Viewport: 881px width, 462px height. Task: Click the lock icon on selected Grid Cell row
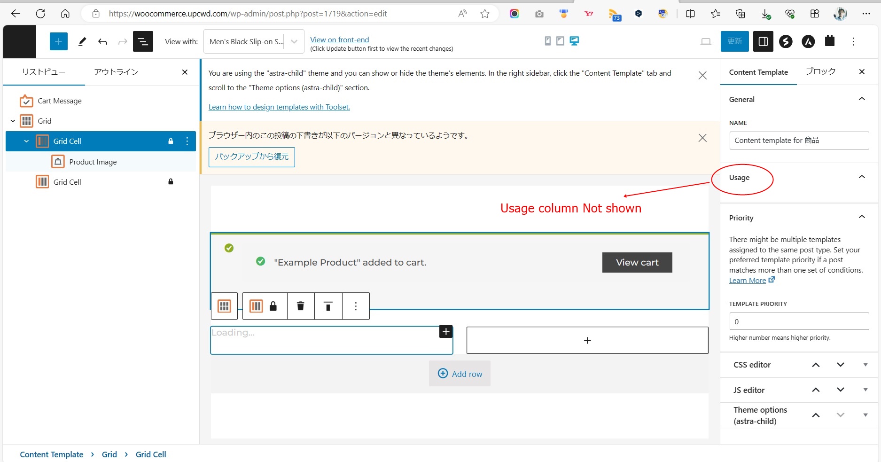[171, 141]
